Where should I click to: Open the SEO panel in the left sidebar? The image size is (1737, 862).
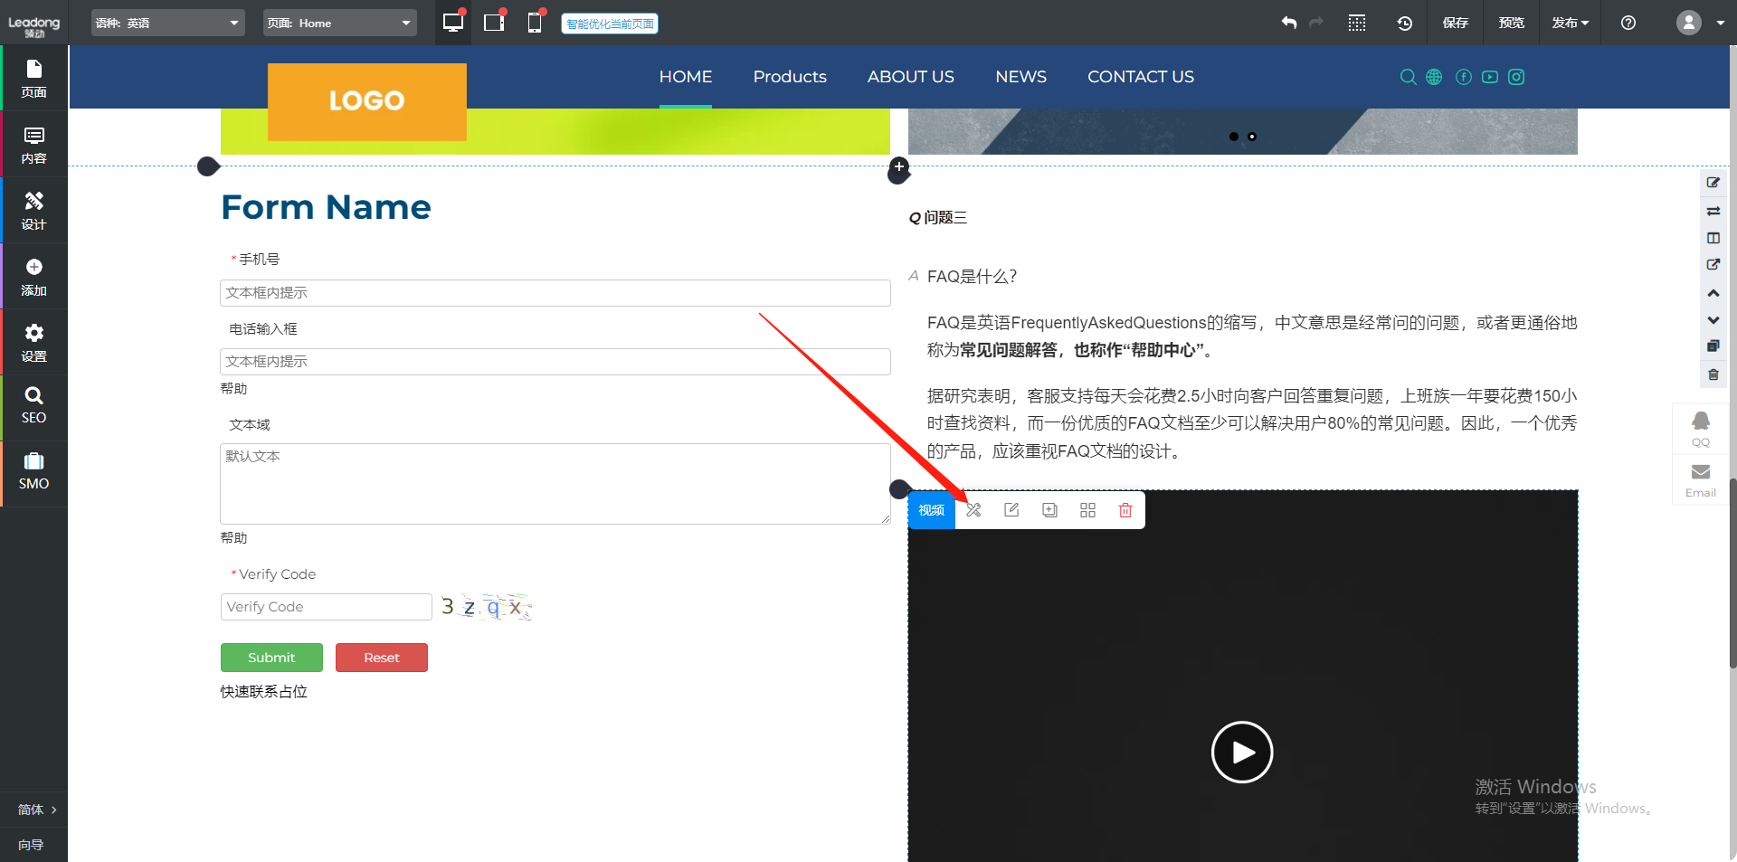click(33, 405)
